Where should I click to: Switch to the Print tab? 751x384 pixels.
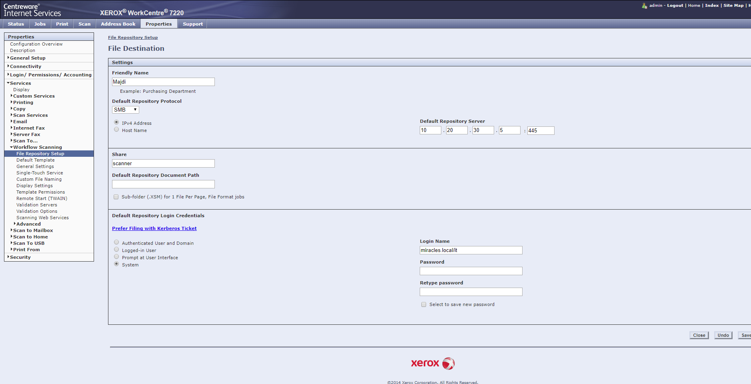pyautogui.click(x=62, y=24)
